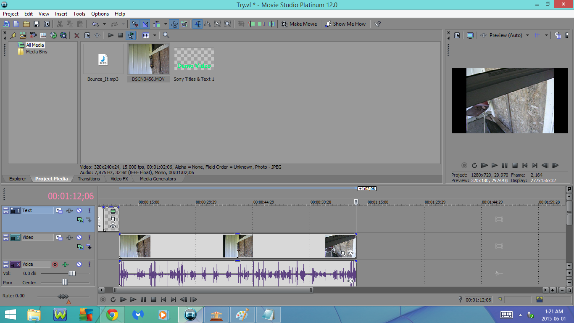
Task: Pause playback in the preview window
Action: point(505,165)
